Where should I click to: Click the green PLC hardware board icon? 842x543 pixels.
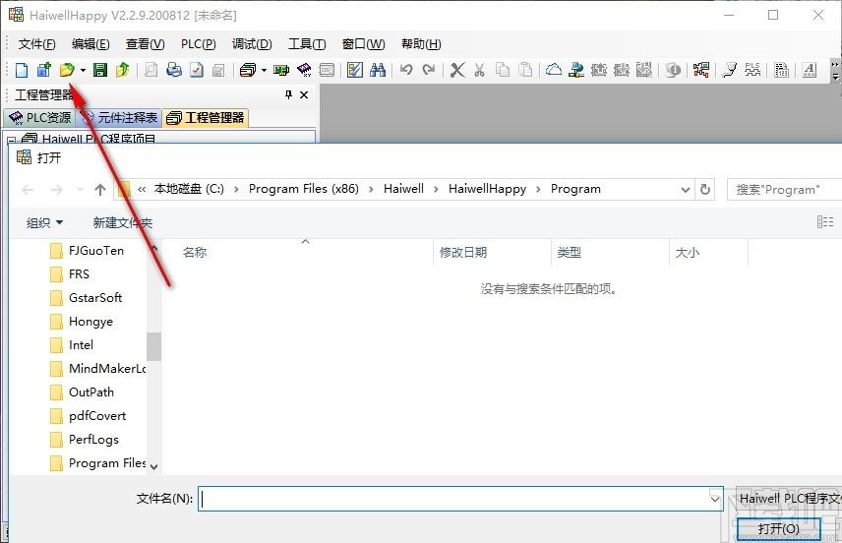[281, 70]
